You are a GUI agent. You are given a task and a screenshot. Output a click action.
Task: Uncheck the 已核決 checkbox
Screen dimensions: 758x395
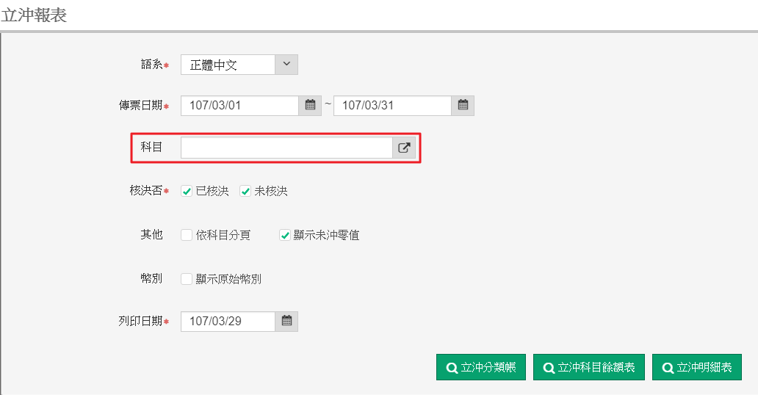(187, 192)
